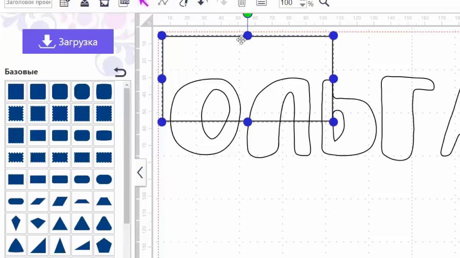Open the grid settings toolbar icon
The image size is (460, 258).
coord(65,3)
